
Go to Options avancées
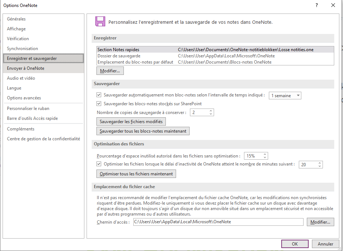tap(43, 98)
